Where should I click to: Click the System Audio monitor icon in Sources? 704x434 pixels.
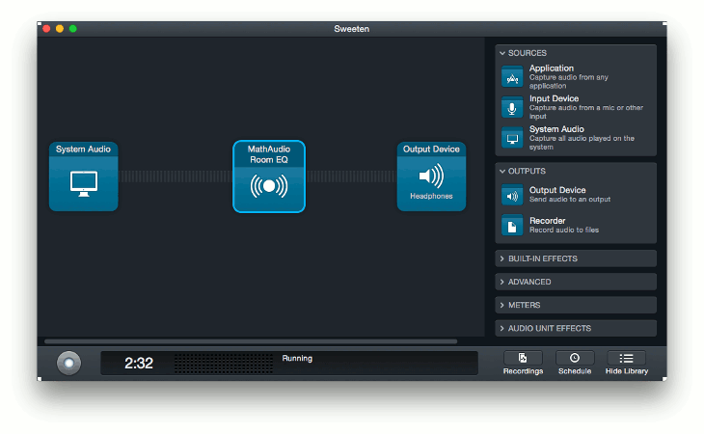pyautogui.click(x=512, y=138)
